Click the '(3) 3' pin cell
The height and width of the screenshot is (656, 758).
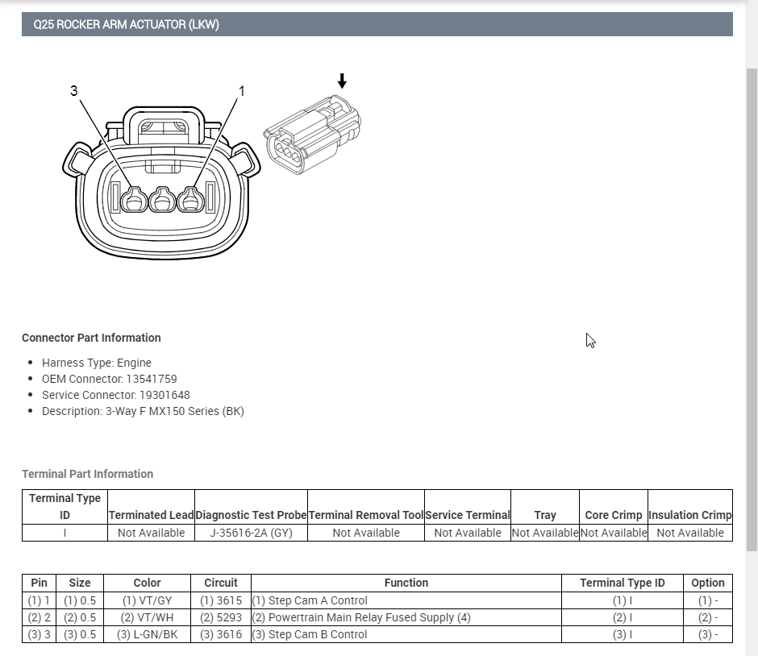[40, 634]
